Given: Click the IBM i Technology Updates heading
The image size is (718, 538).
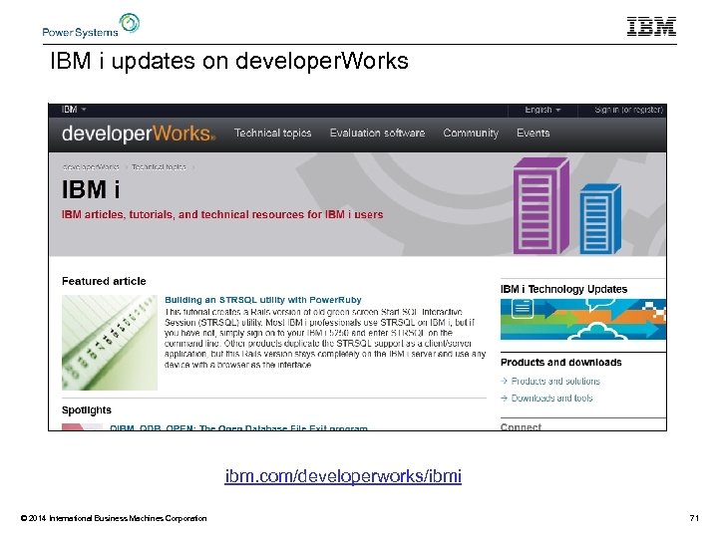Looking at the screenshot, I should pyautogui.click(x=563, y=289).
